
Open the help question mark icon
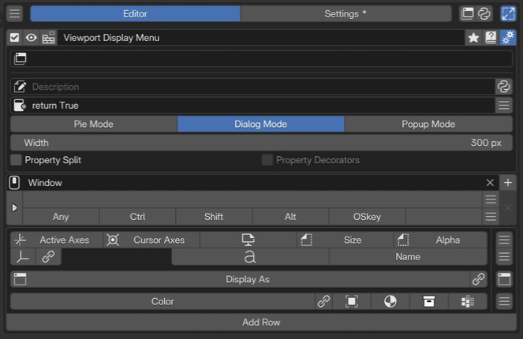click(x=491, y=38)
